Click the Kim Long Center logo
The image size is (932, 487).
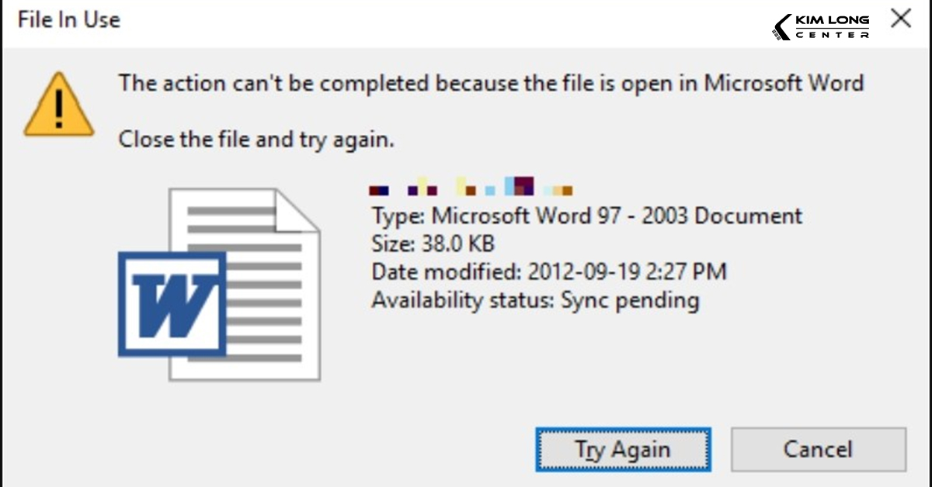click(819, 23)
